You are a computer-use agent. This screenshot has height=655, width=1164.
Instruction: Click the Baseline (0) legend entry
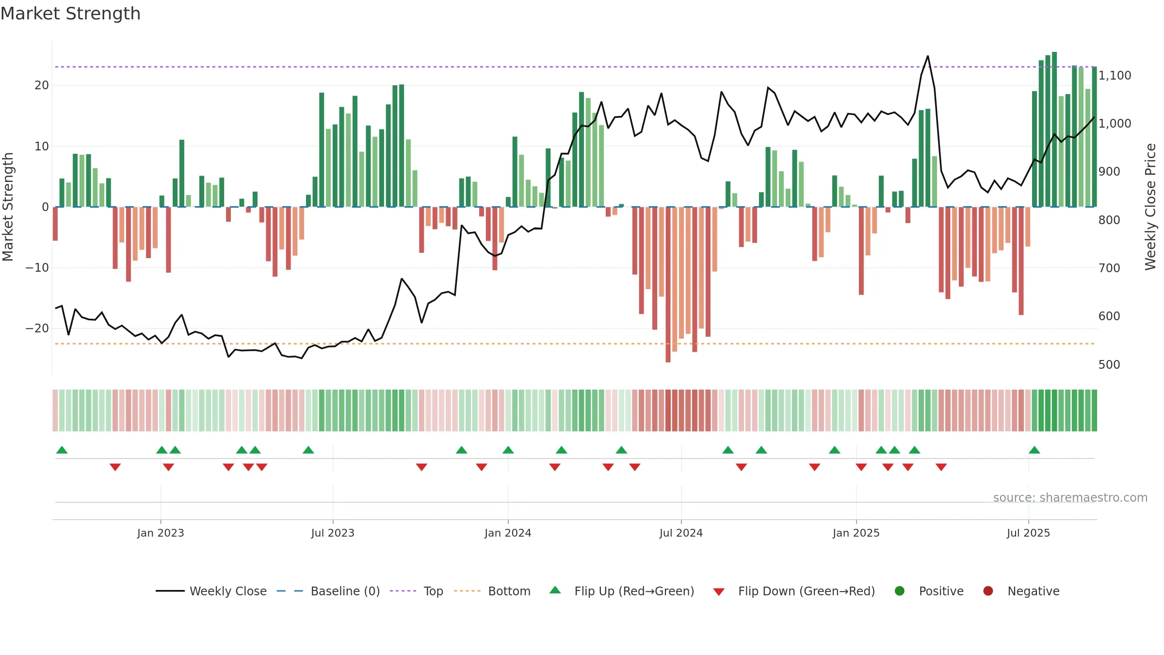coord(328,591)
